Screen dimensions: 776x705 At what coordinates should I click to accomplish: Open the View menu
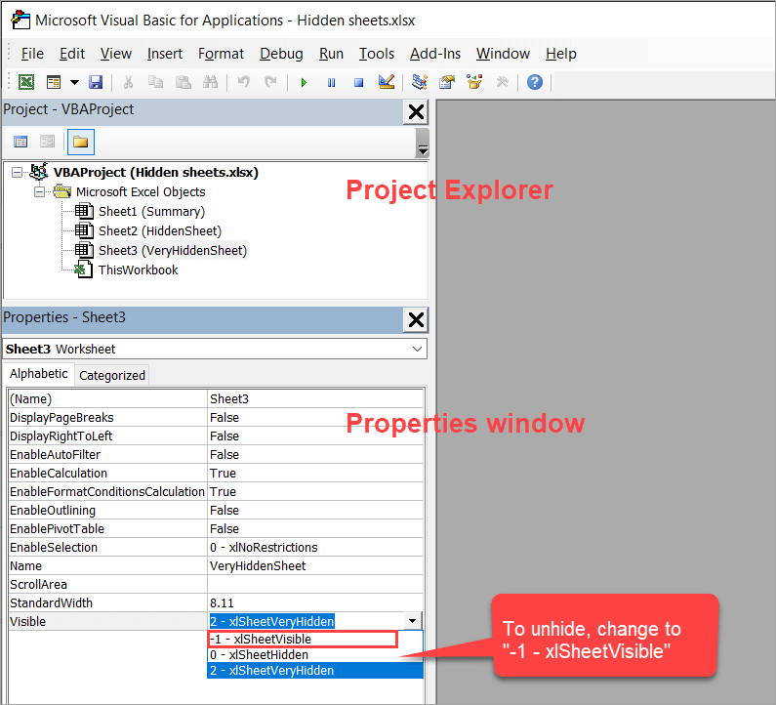(x=116, y=54)
